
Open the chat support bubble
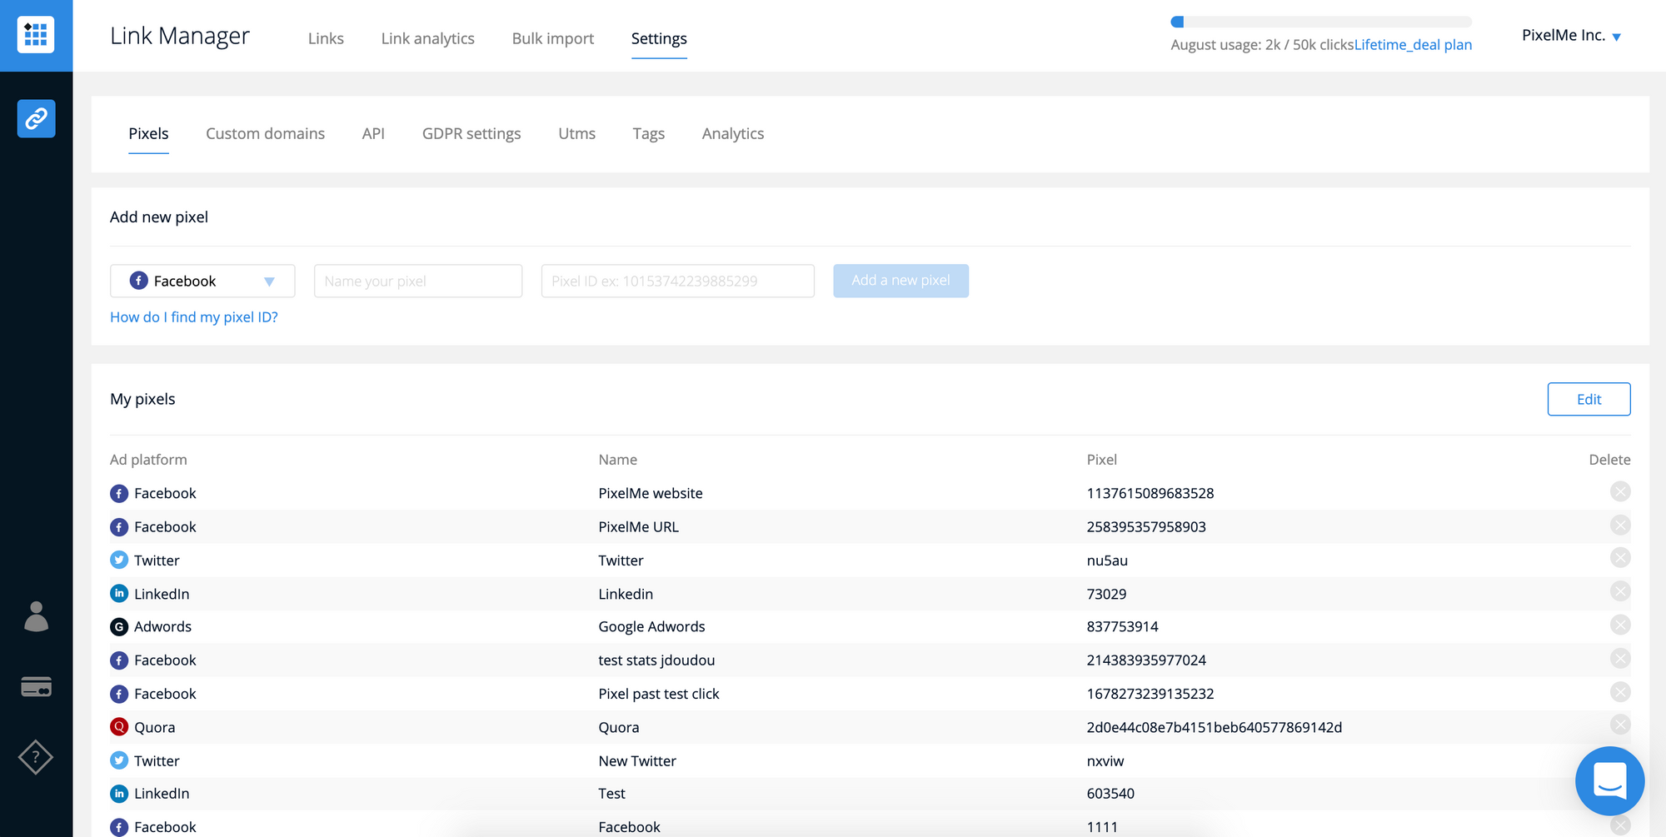click(1609, 781)
